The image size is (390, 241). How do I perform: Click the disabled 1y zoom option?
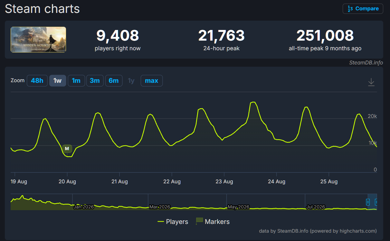[x=131, y=81]
